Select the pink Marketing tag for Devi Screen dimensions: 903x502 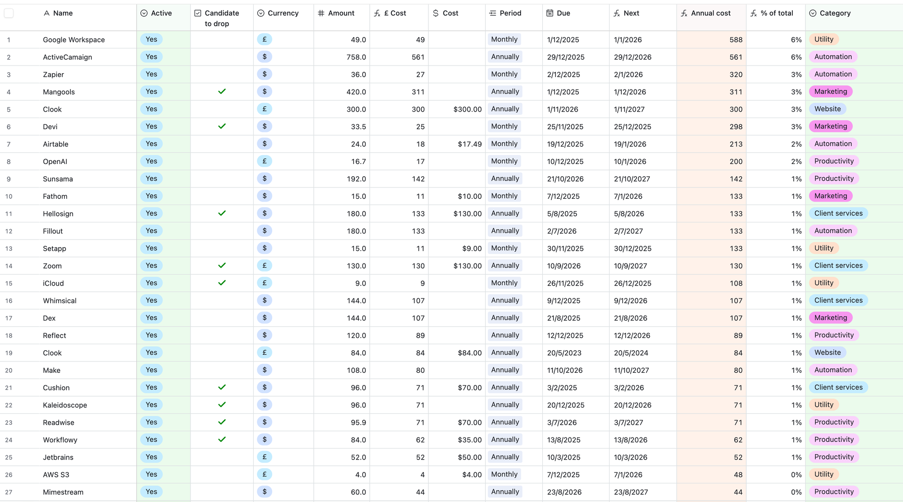tap(830, 127)
